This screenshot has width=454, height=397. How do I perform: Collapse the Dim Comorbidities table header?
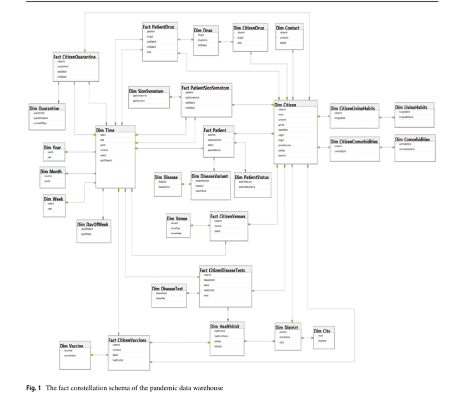pos(413,140)
